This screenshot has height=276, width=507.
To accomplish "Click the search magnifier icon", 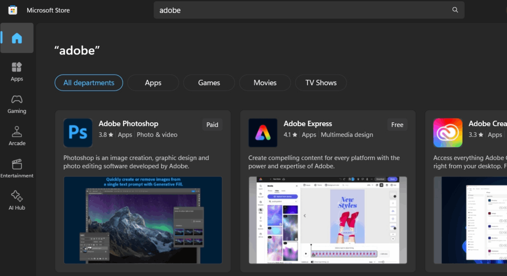I will pyautogui.click(x=455, y=10).
